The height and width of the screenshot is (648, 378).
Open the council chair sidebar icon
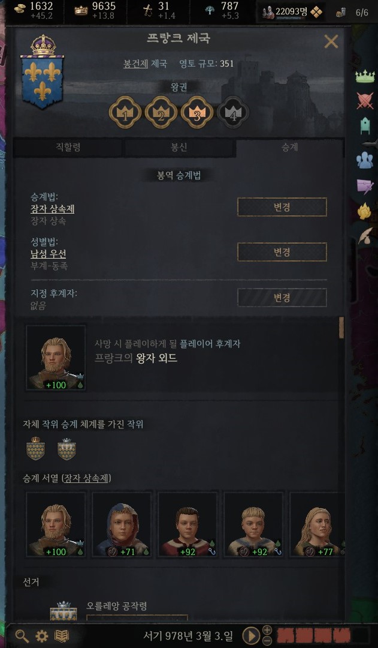[365, 125]
